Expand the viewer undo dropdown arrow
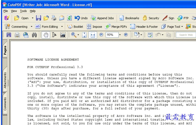 (x=162, y=35)
